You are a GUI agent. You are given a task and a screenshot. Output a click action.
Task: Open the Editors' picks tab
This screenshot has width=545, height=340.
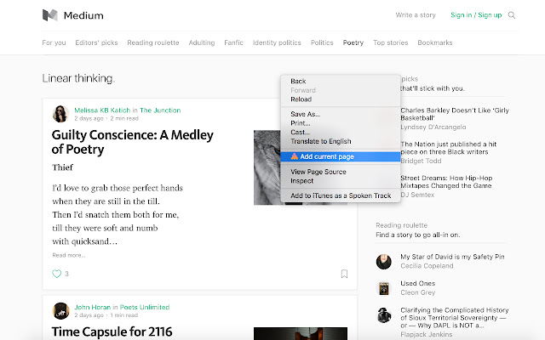coord(96,42)
